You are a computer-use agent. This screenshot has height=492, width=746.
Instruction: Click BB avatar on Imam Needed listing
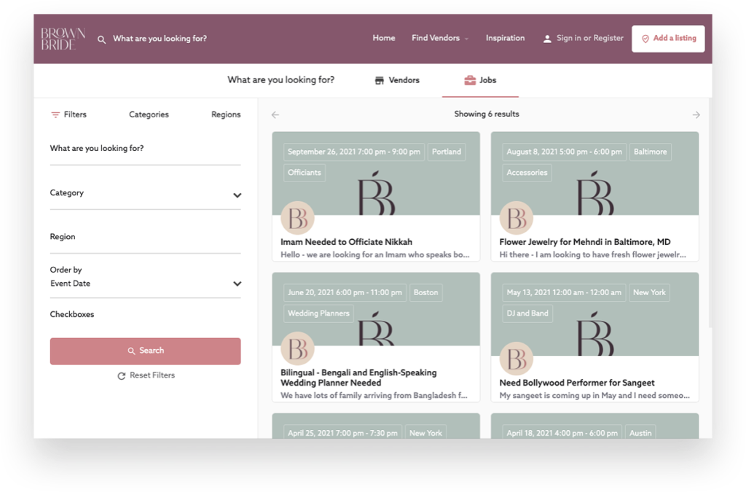pyautogui.click(x=298, y=218)
